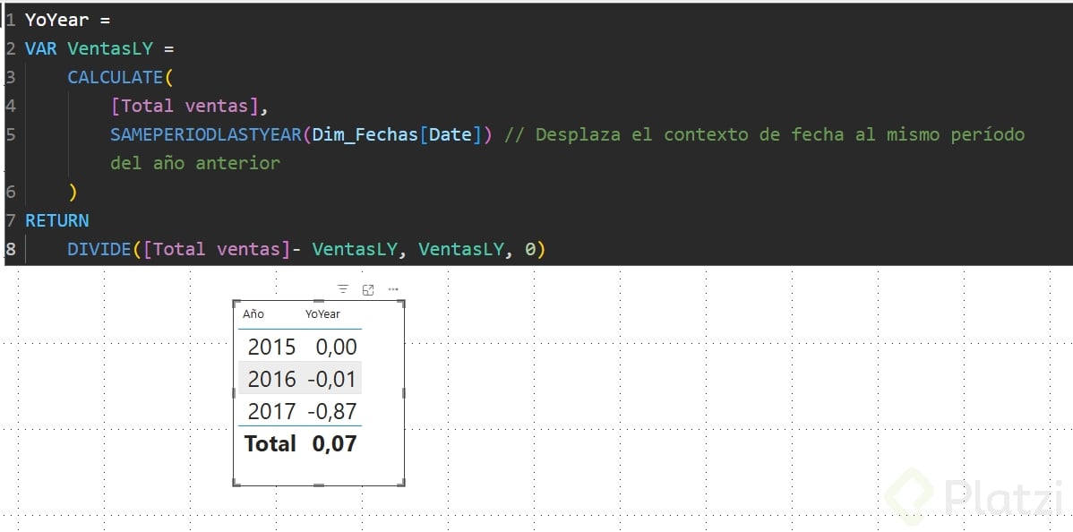
Task: Click the 0,07 total value
Action: click(x=335, y=443)
